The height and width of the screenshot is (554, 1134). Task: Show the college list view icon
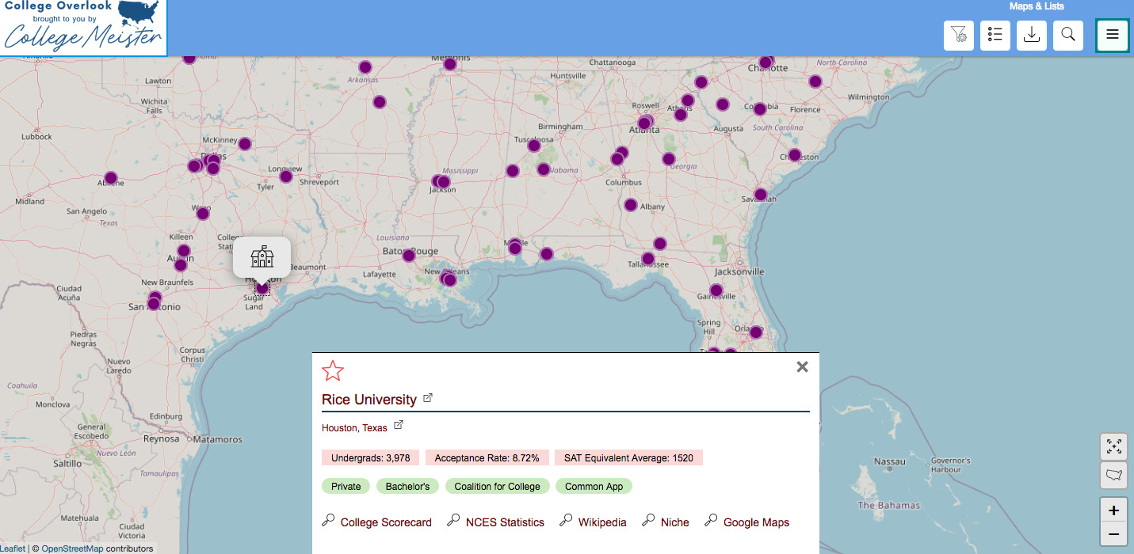pos(995,35)
